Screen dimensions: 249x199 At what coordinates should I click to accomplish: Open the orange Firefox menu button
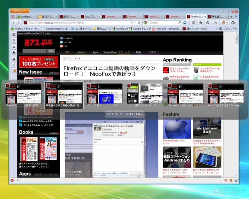click(20, 11)
